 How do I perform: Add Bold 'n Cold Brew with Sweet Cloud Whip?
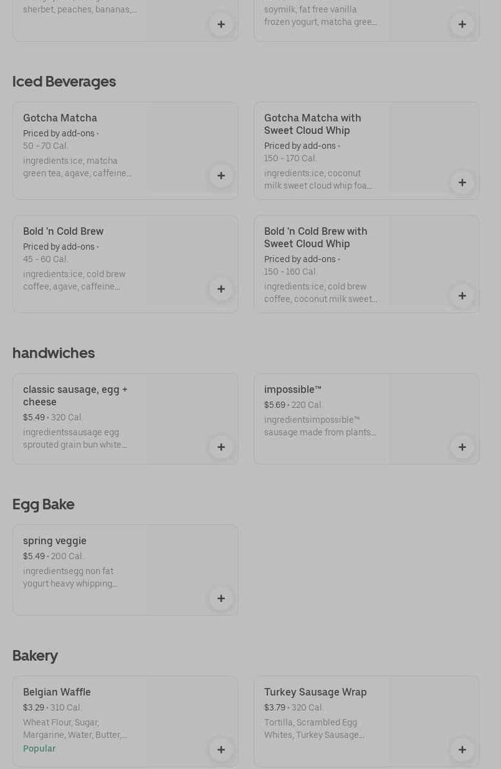462,296
